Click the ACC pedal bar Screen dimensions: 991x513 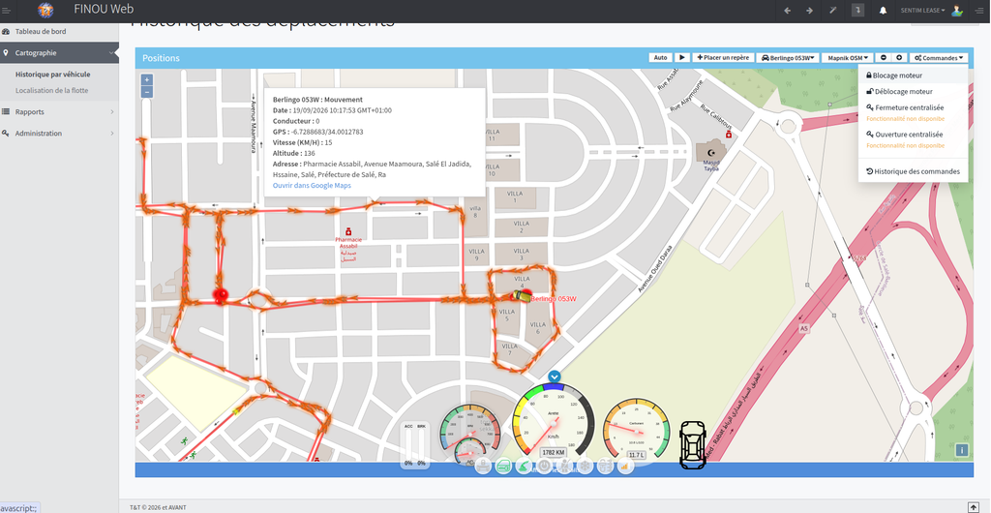click(x=408, y=445)
